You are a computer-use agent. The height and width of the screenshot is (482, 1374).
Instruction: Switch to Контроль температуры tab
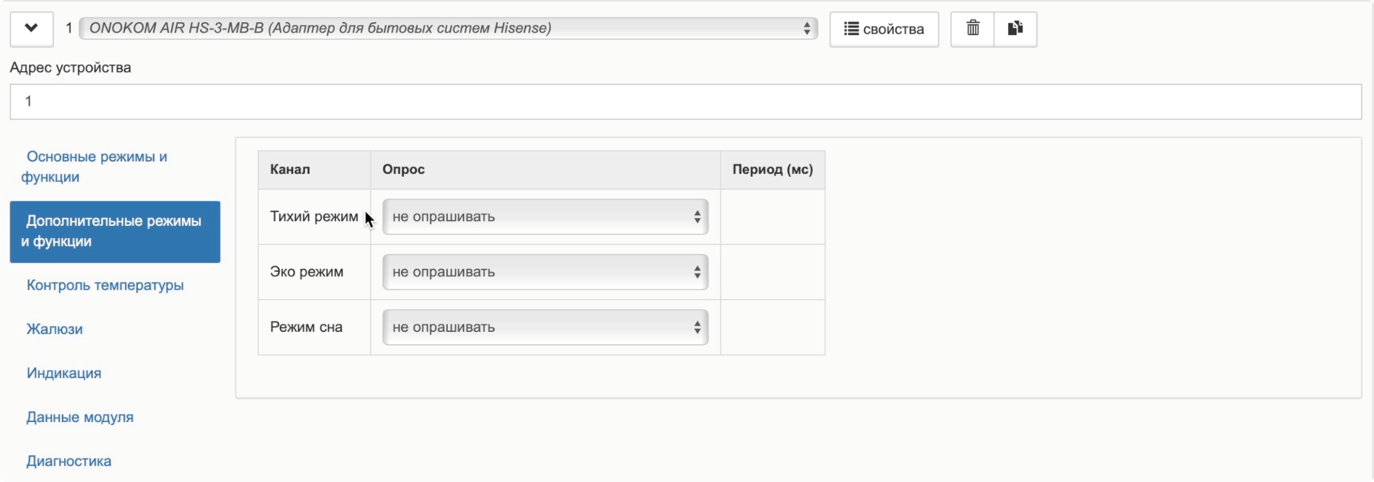click(105, 285)
